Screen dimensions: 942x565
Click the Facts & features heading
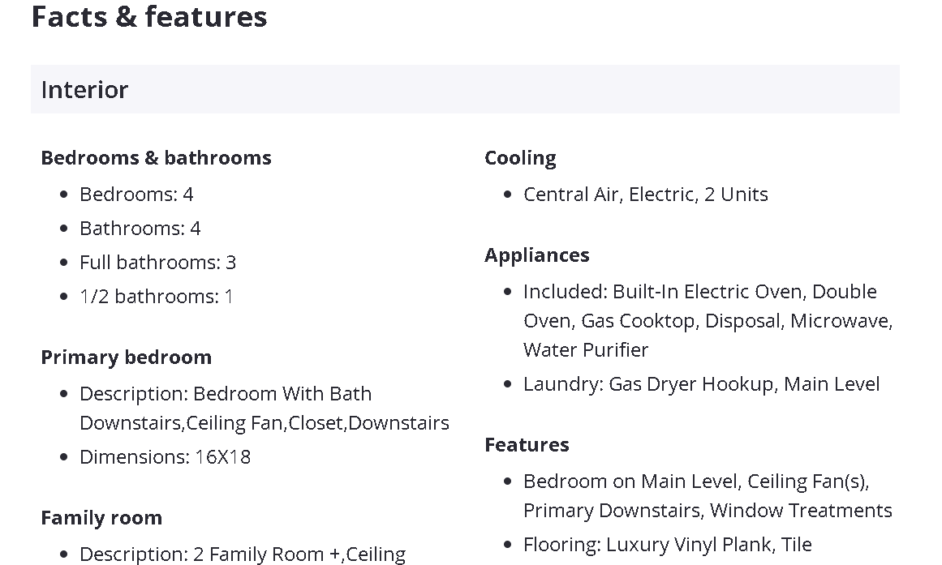149,17
